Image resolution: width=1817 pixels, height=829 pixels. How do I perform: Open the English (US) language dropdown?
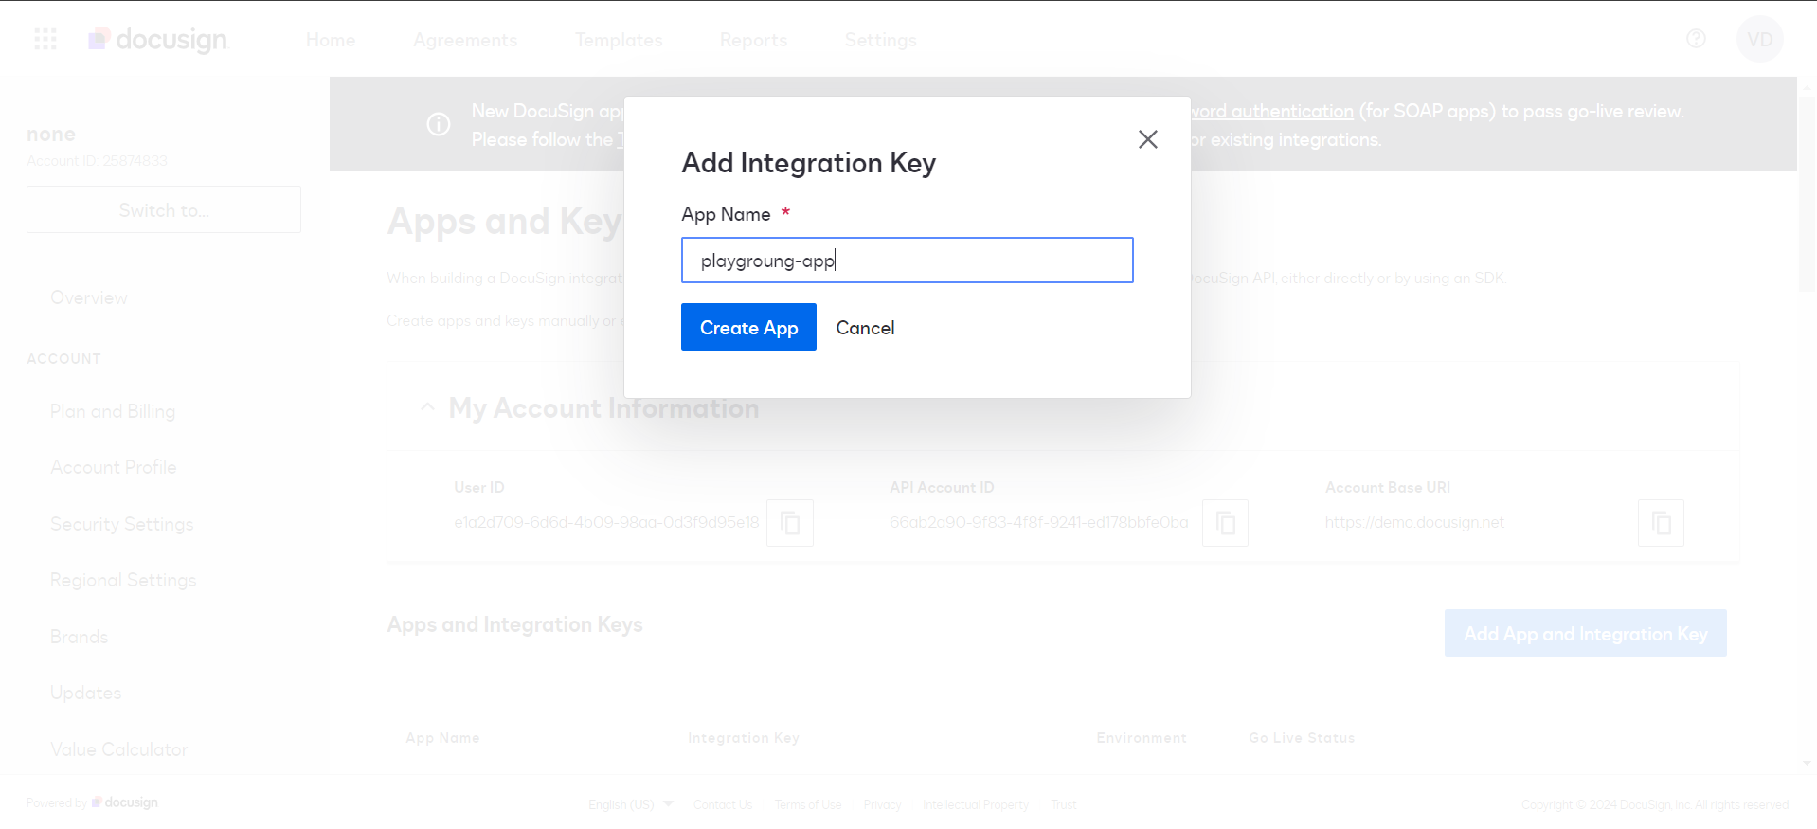pos(631,804)
